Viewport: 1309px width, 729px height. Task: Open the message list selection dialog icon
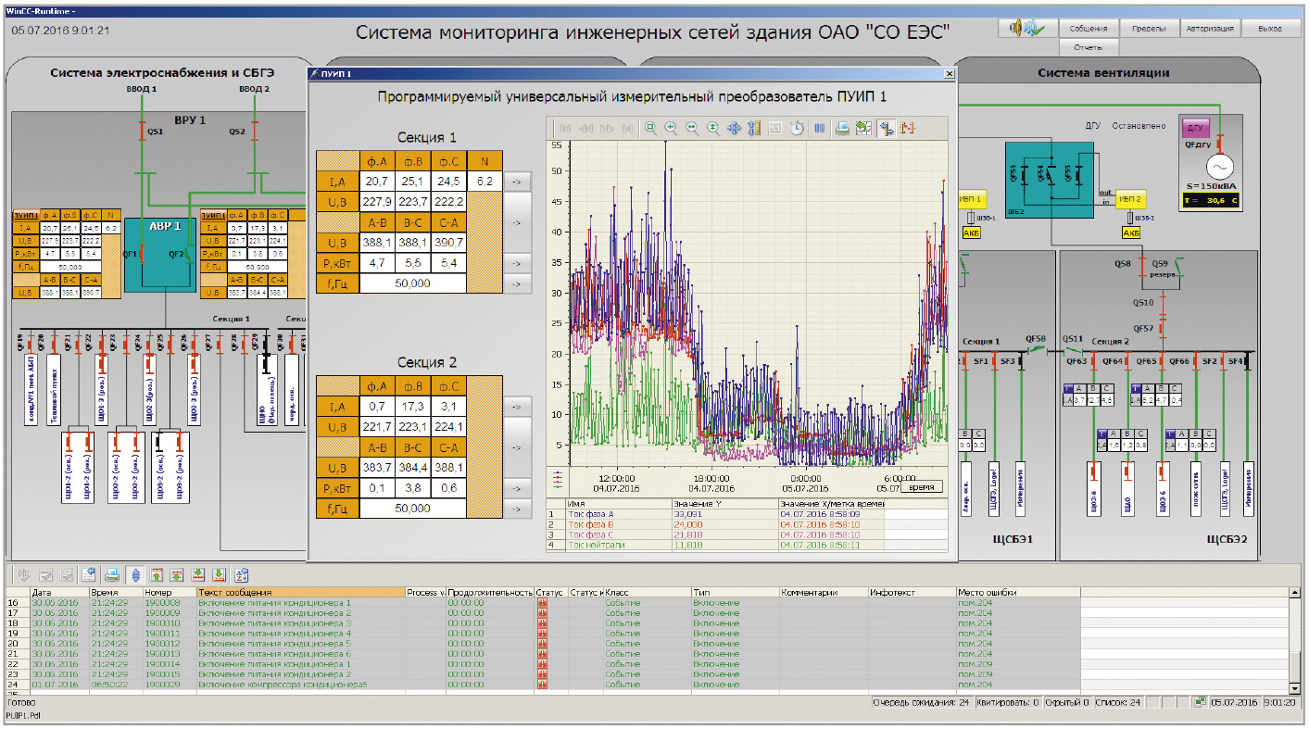(88, 575)
